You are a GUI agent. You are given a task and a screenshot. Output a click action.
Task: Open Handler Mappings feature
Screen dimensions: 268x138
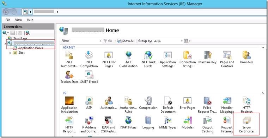point(227,105)
